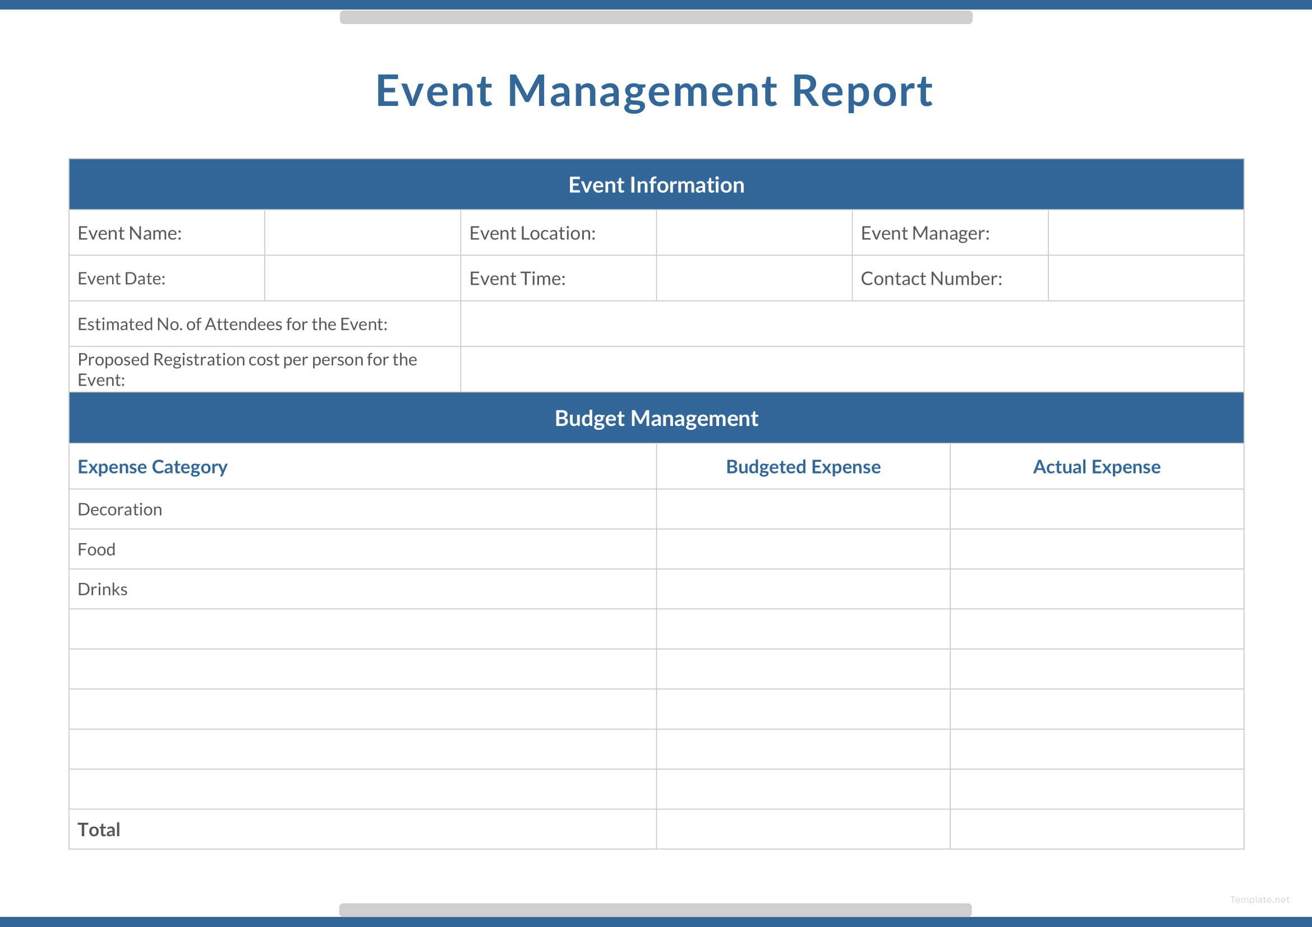The height and width of the screenshot is (927, 1312).
Task: Select the Budget Management header bar
Action: coord(656,418)
